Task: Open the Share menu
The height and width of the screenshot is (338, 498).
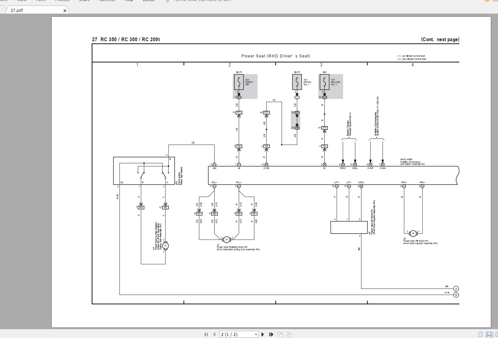Action: 84,1
